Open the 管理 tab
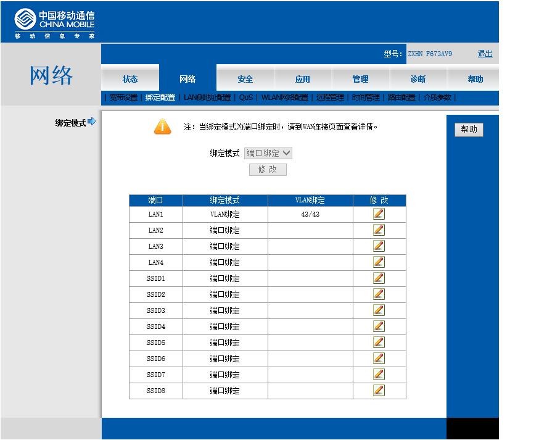This screenshot has height=440, width=539. 360,79
